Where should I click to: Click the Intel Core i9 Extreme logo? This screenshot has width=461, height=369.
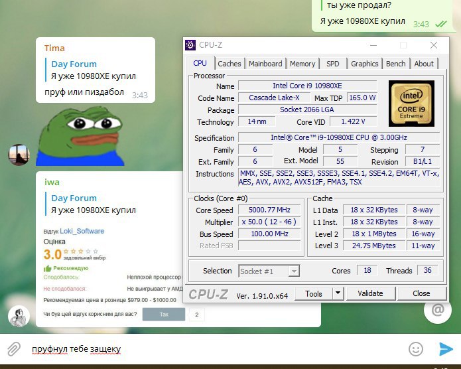click(411, 104)
